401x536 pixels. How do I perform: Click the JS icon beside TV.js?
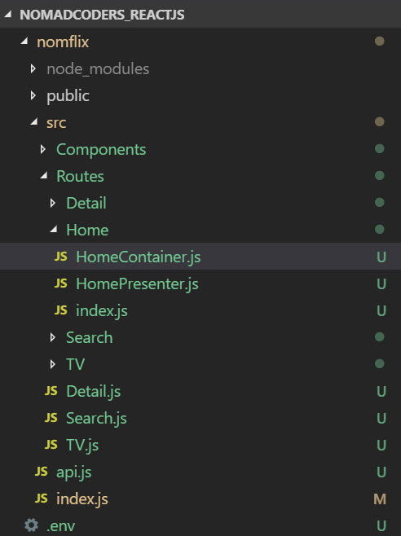pyautogui.click(x=51, y=445)
